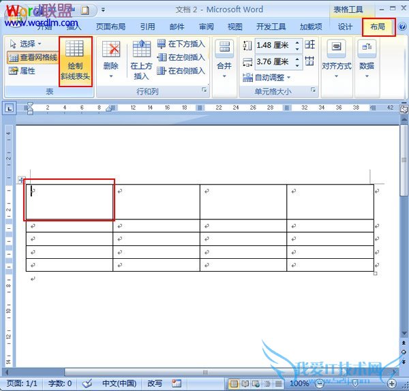Switch to Print Layout view
Screen dimensions: 409x391
pyautogui.click(x=234, y=384)
